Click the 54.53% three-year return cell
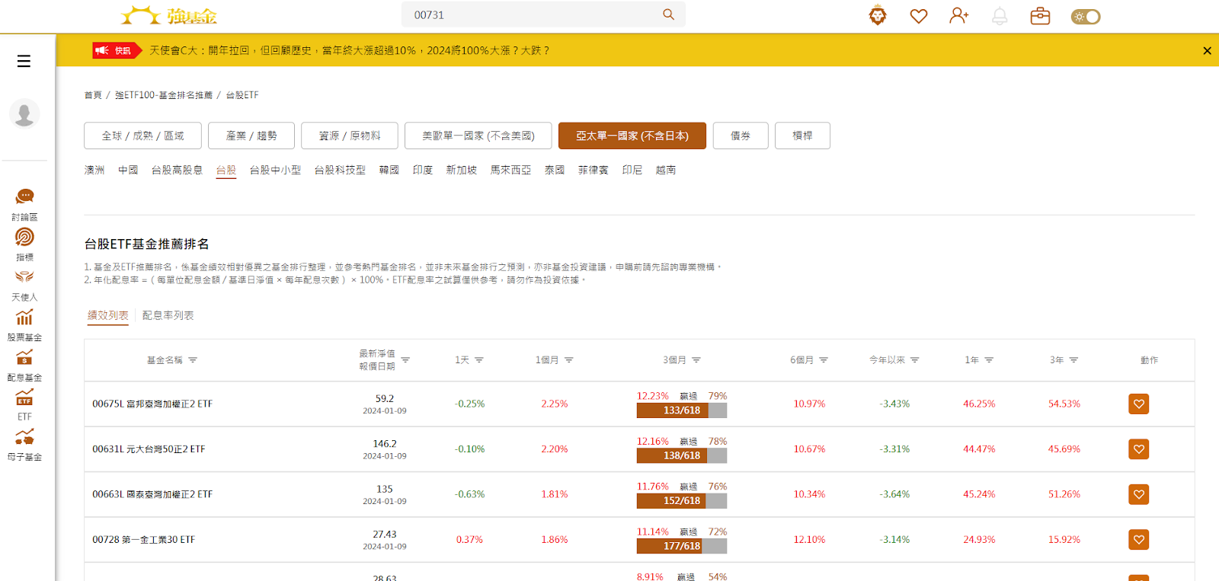Screen dimensions: 1219x581 pos(1064,404)
